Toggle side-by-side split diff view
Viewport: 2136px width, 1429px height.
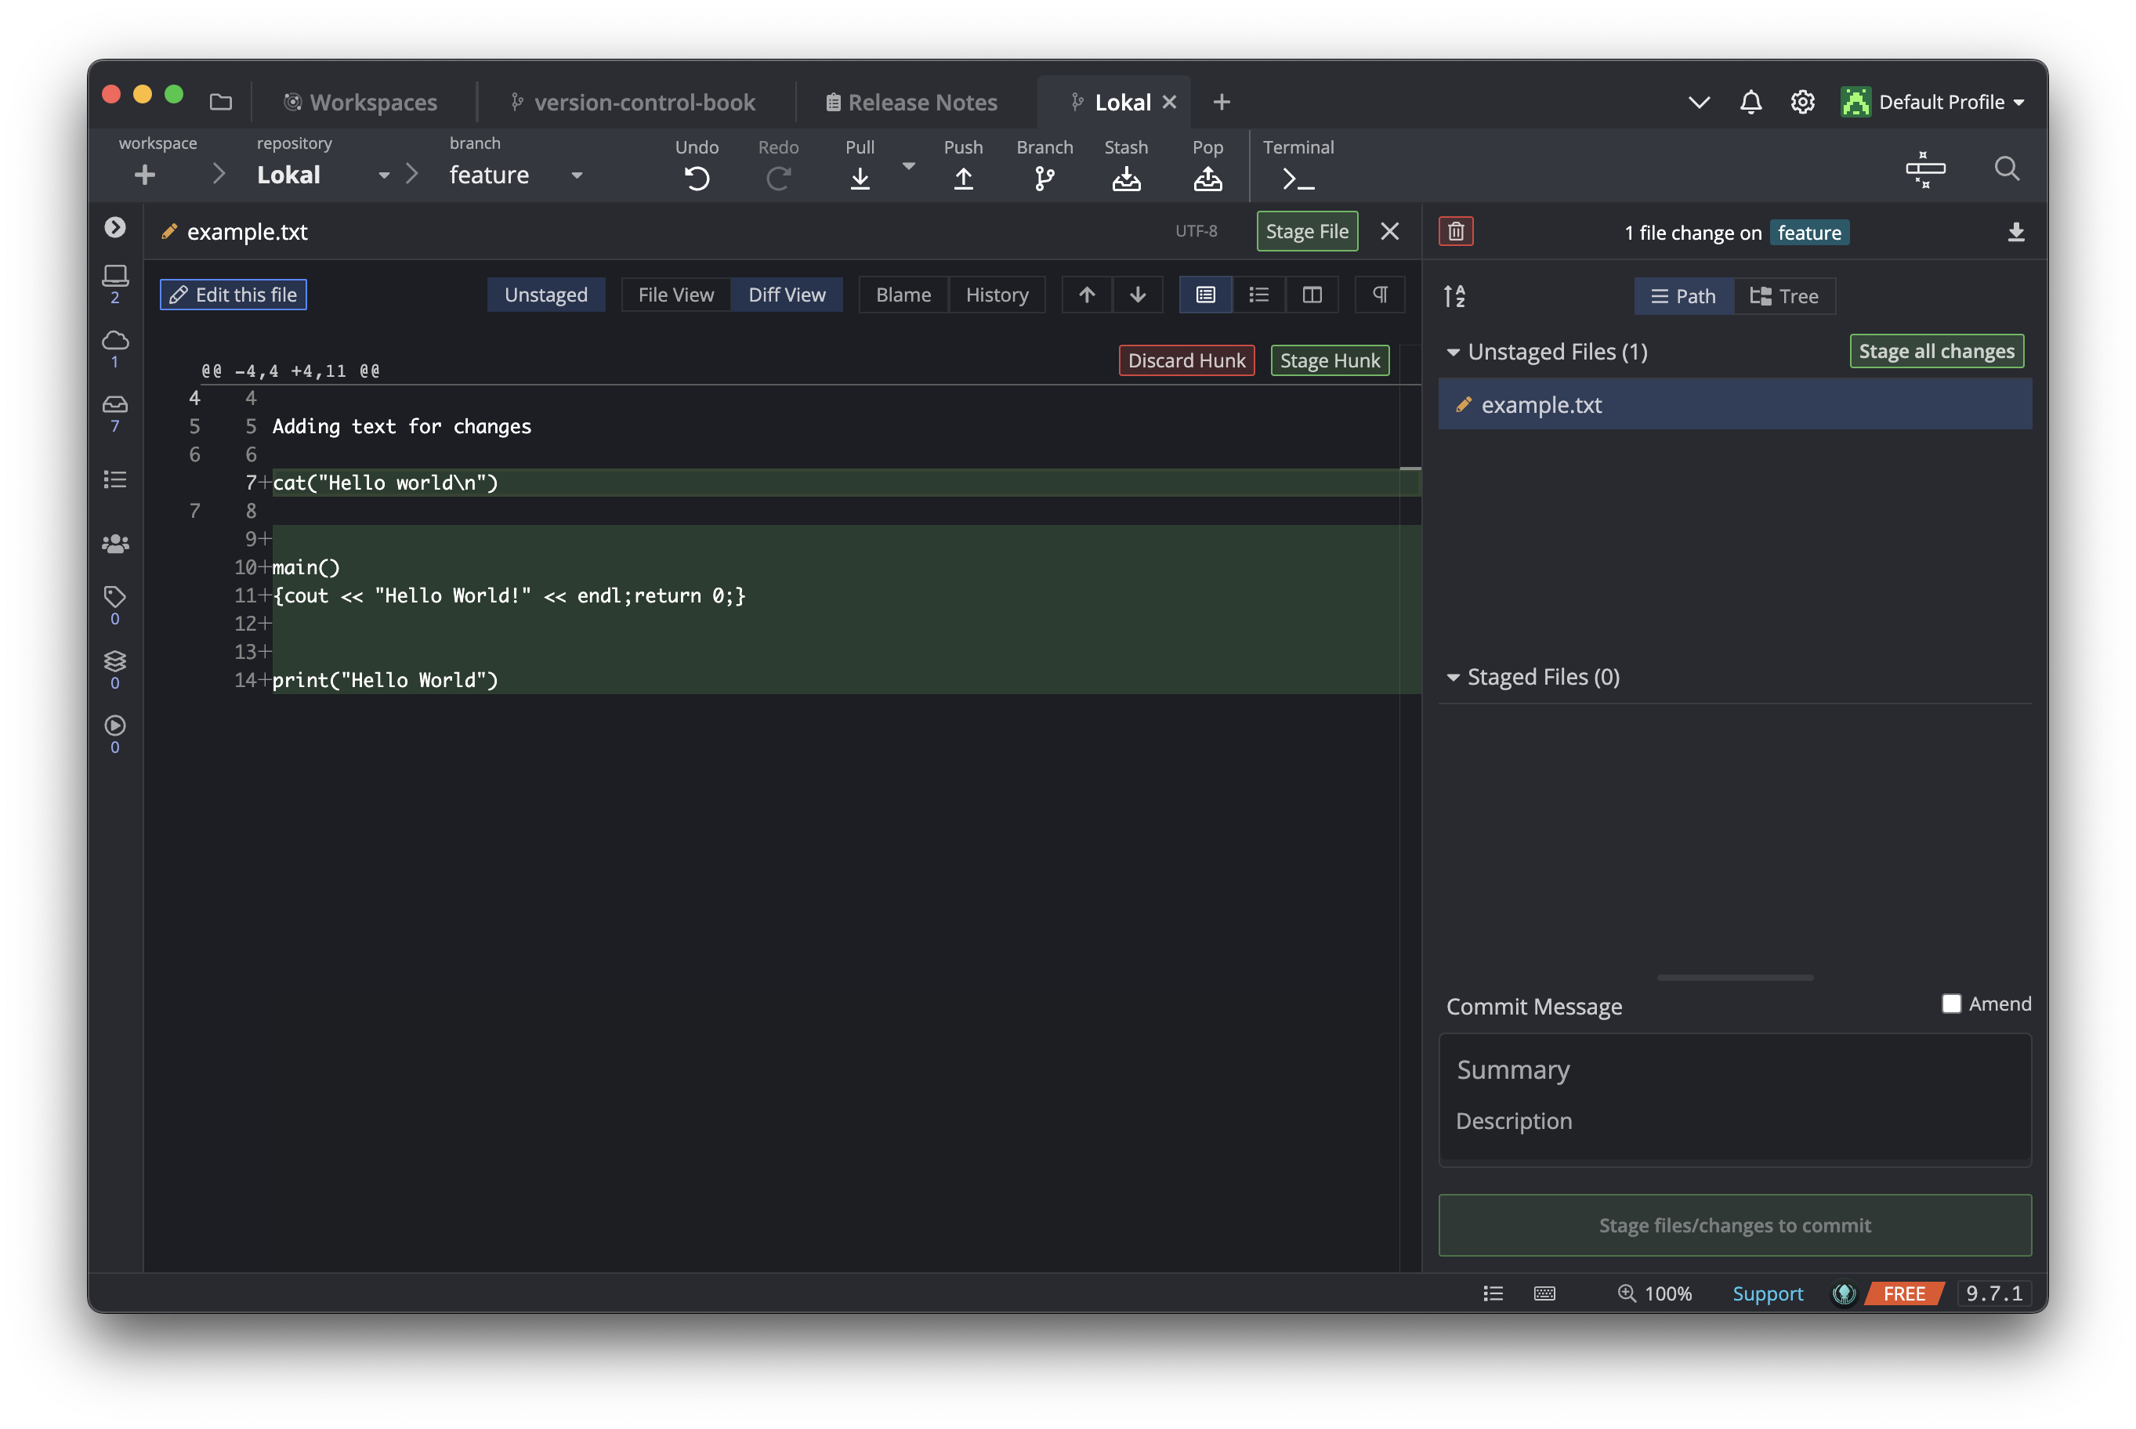[1312, 295]
